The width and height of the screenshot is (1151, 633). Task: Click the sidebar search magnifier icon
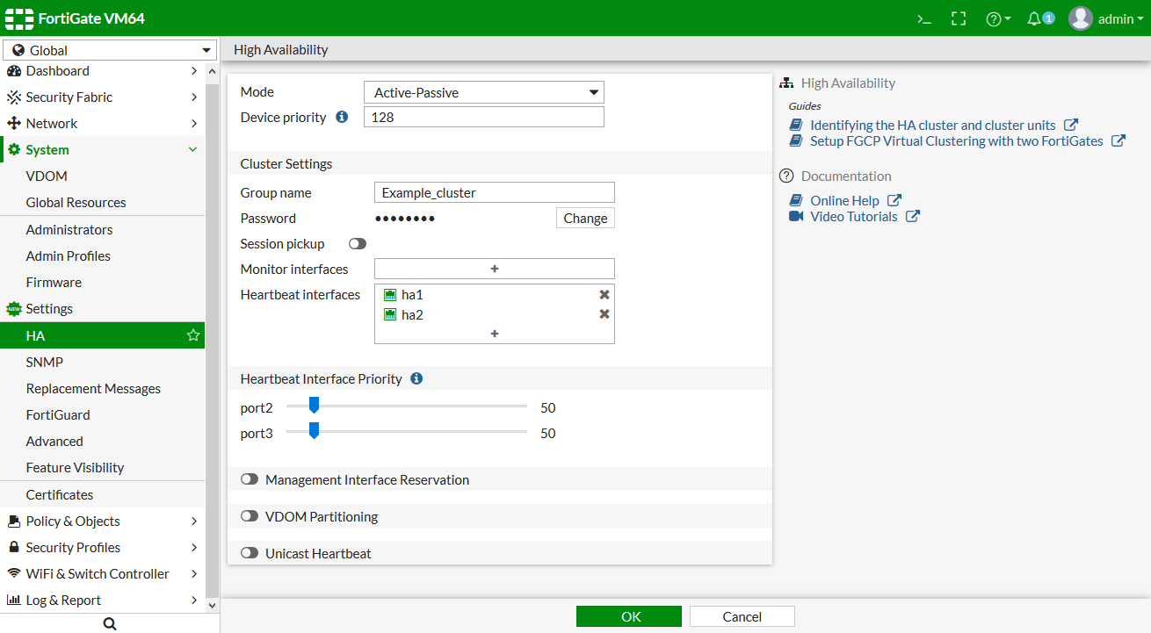pos(109,623)
